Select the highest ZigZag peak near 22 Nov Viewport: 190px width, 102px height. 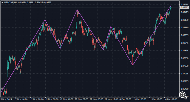(77, 10)
